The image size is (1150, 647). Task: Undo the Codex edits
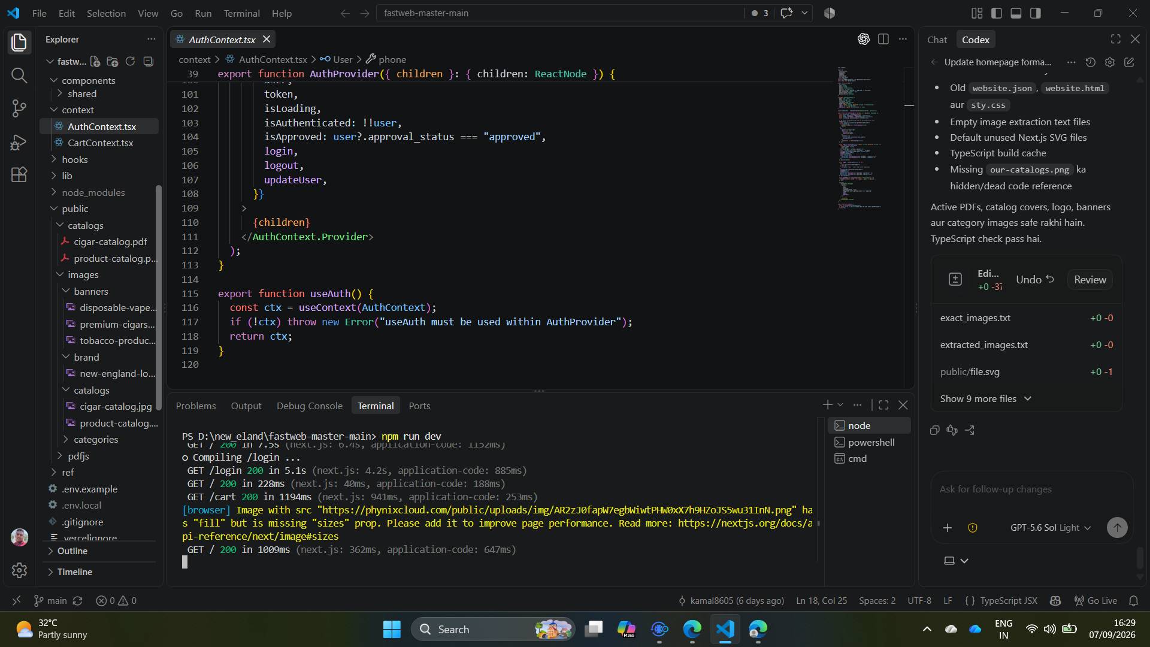(1035, 280)
